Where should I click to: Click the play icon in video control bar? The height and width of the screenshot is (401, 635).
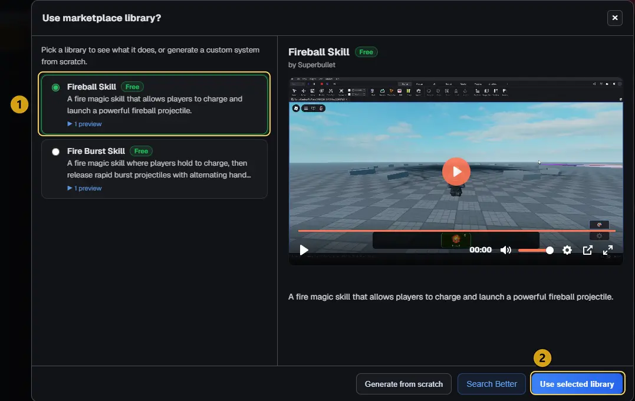coord(304,250)
